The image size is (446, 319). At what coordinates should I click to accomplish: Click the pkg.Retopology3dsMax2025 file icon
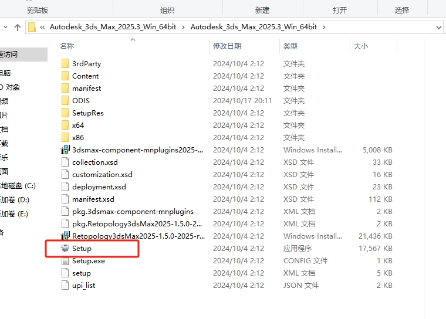(x=65, y=224)
